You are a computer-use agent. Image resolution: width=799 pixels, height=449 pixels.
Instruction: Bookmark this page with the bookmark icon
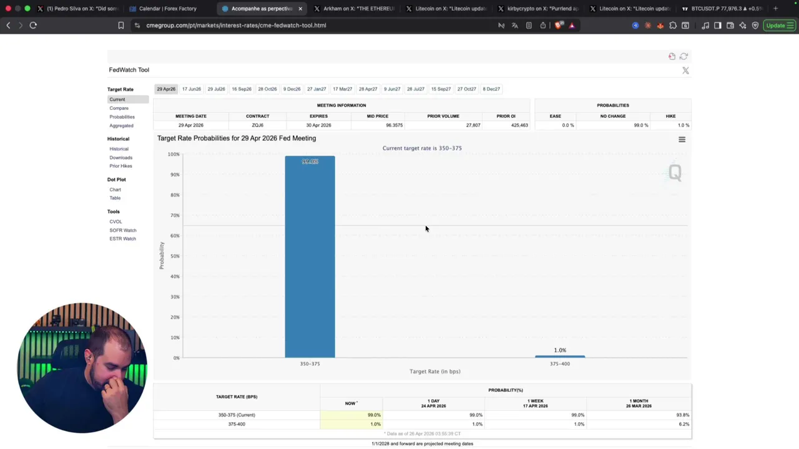(x=121, y=26)
